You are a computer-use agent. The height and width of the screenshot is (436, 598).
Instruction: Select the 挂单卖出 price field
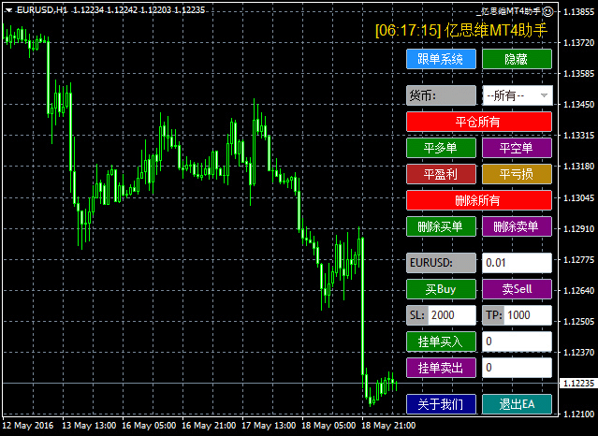click(x=517, y=368)
